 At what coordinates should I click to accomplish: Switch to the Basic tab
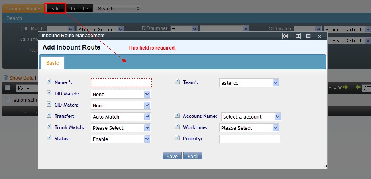tap(52, 63)
